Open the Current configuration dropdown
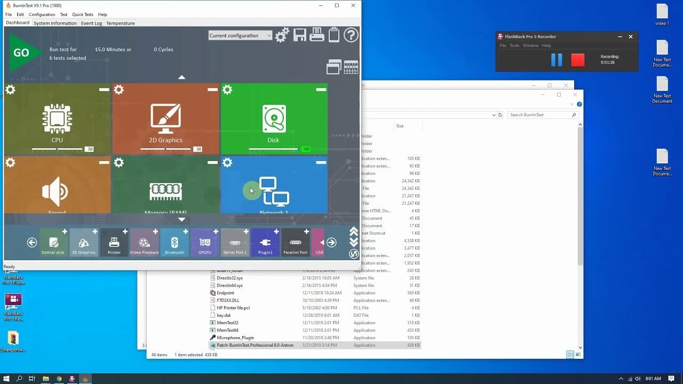683x384 pixels. (240, 35)
